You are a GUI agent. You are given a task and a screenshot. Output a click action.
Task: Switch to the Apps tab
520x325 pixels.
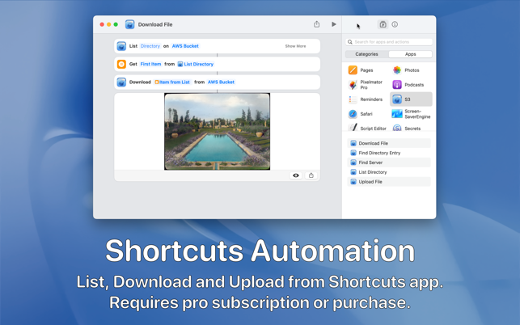click(411, 54)
